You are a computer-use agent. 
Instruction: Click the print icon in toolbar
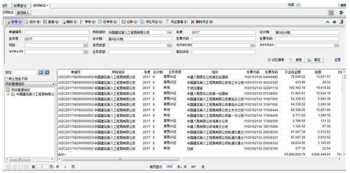click(x=334, y=22)
